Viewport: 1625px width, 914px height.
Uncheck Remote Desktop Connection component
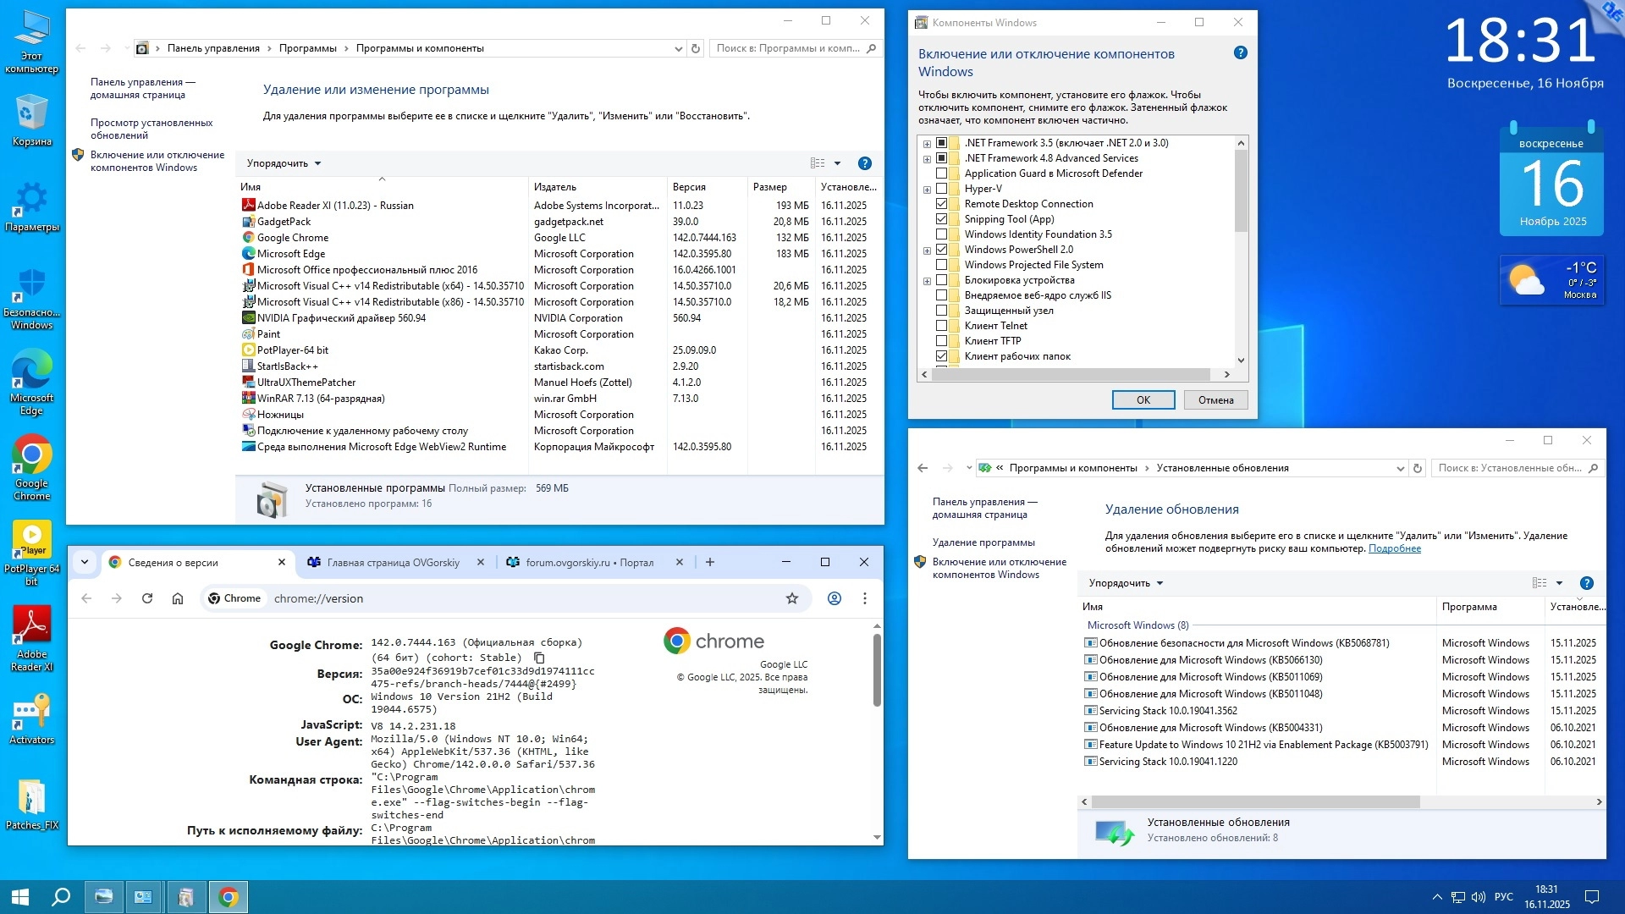click(x=941, y=204)
